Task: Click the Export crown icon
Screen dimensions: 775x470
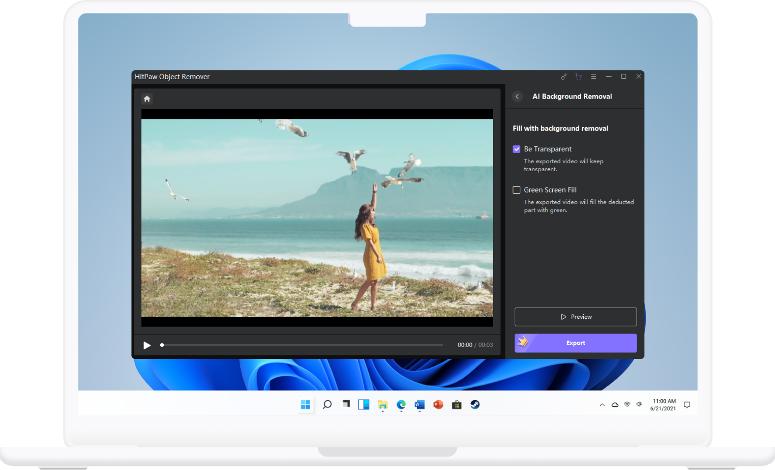Action: coord(523,342)
